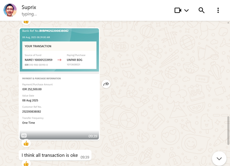
Task: Click the typing… status text
Action: pos(29,14)
